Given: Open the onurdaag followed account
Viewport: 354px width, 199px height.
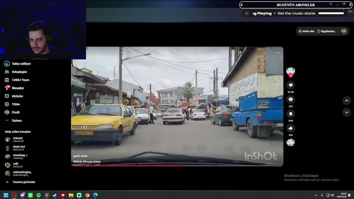Looking at the screenshot, I should (x=17, y=156).
